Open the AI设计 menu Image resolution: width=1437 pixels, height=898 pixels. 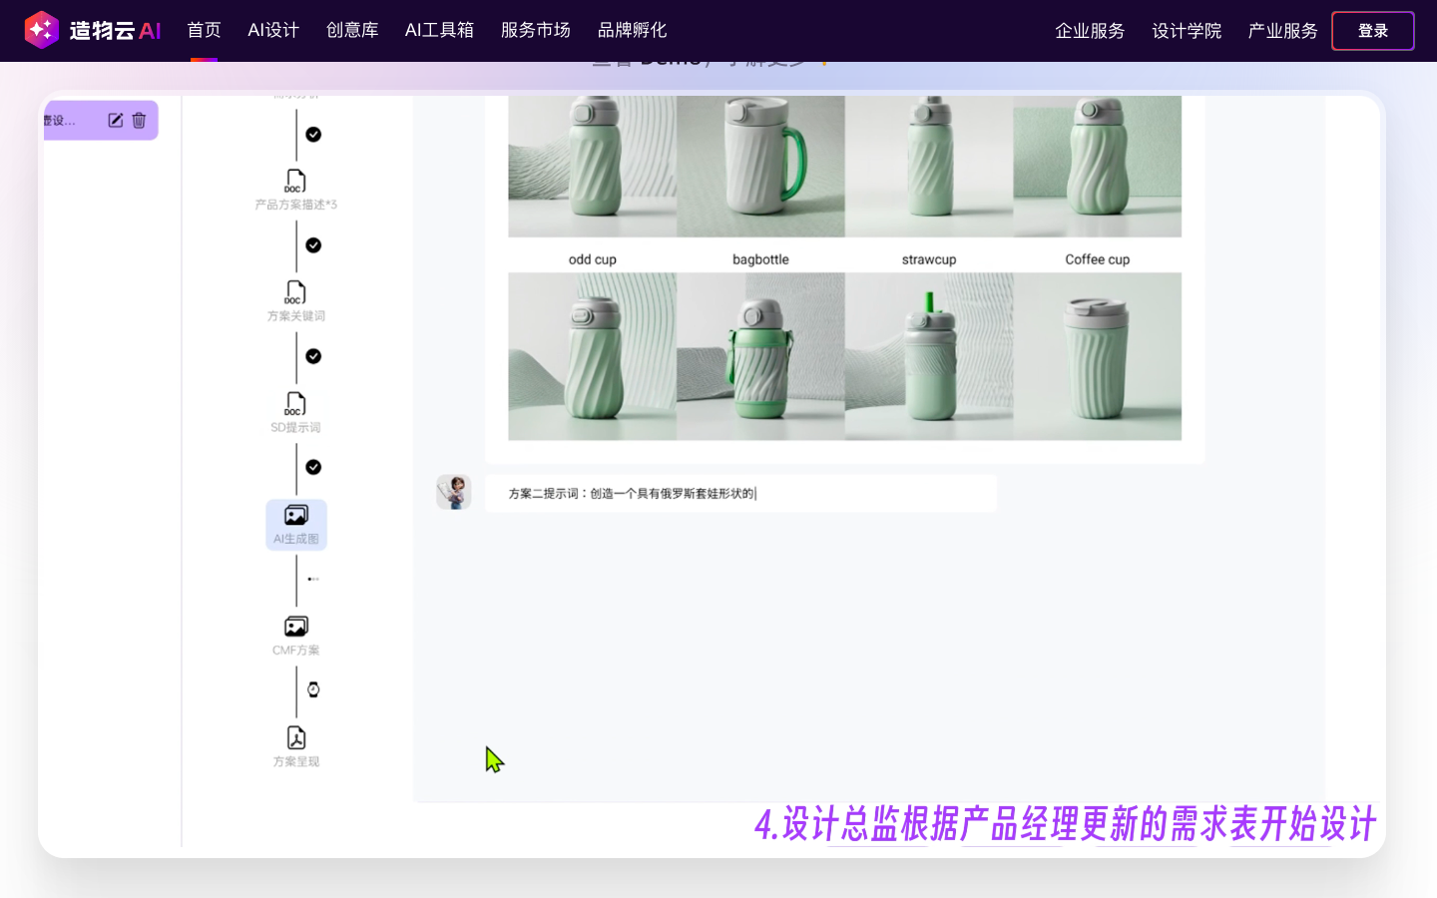pos(273,30)
